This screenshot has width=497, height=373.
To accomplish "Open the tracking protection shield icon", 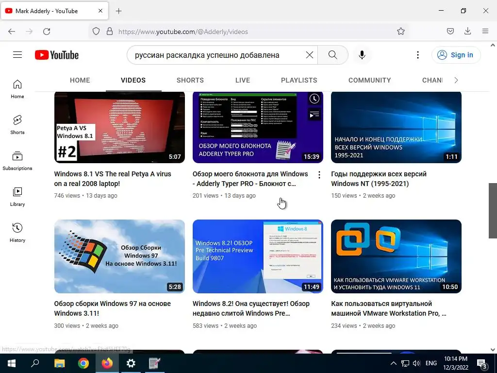I will [96, 32].
